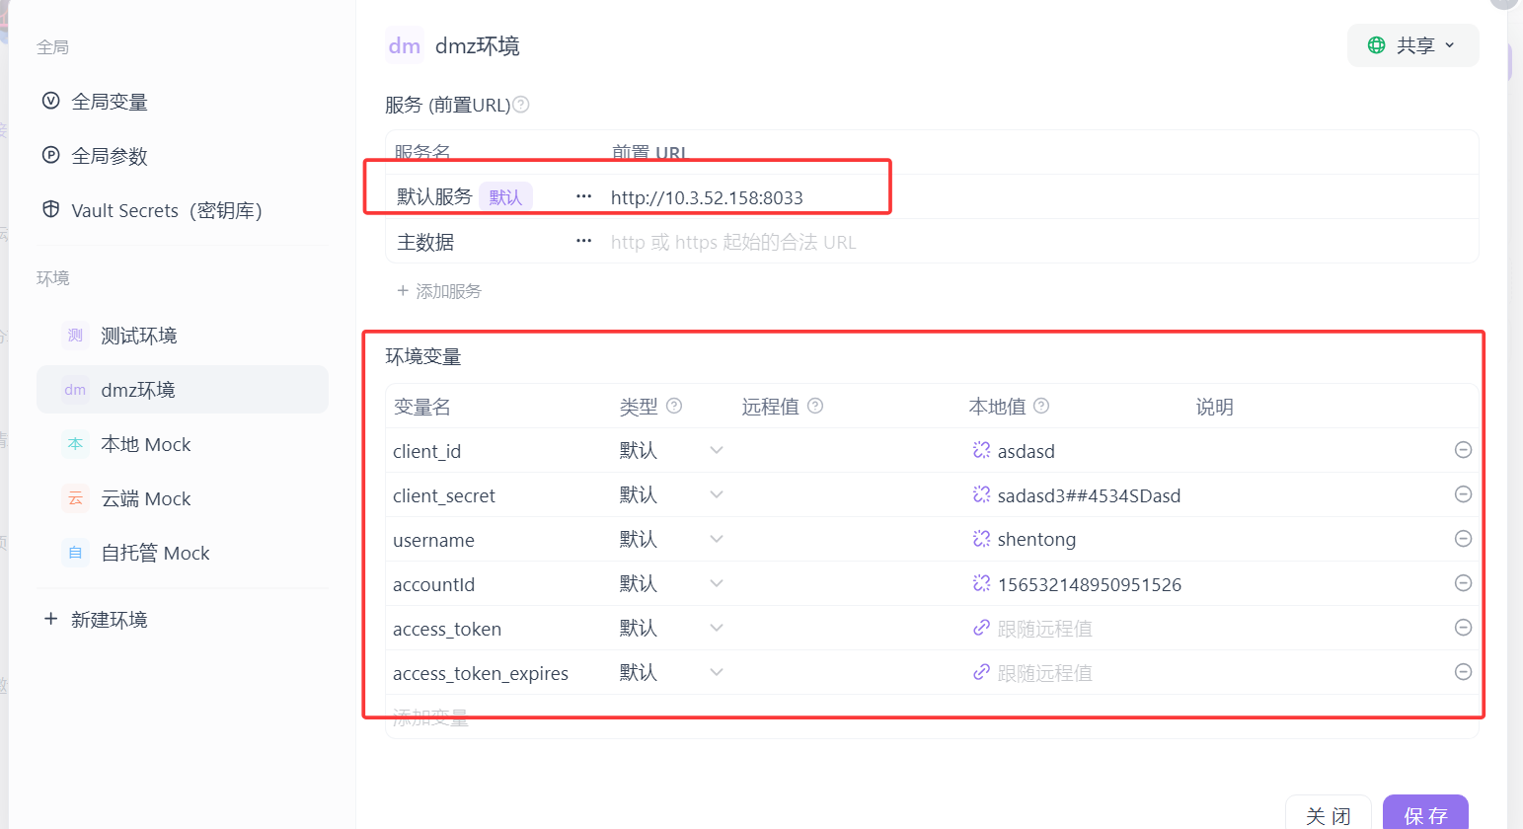The width and height of the screenshot is (1523, 829).
Task: Select 云端 Mock in the sidebar
Action: click(x=145, y=498)
